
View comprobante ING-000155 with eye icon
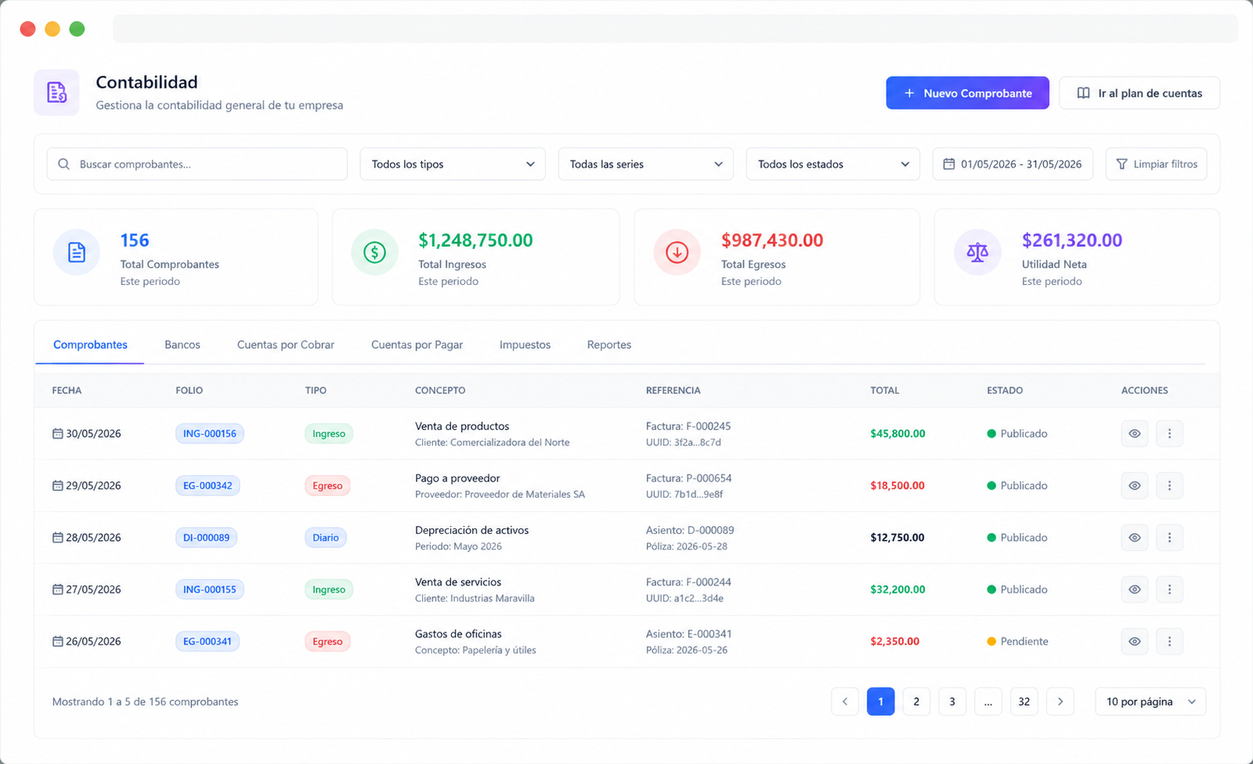(1134, 589)
